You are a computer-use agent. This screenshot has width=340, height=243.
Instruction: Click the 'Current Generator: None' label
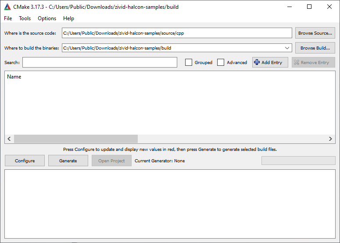coord(160,161)
